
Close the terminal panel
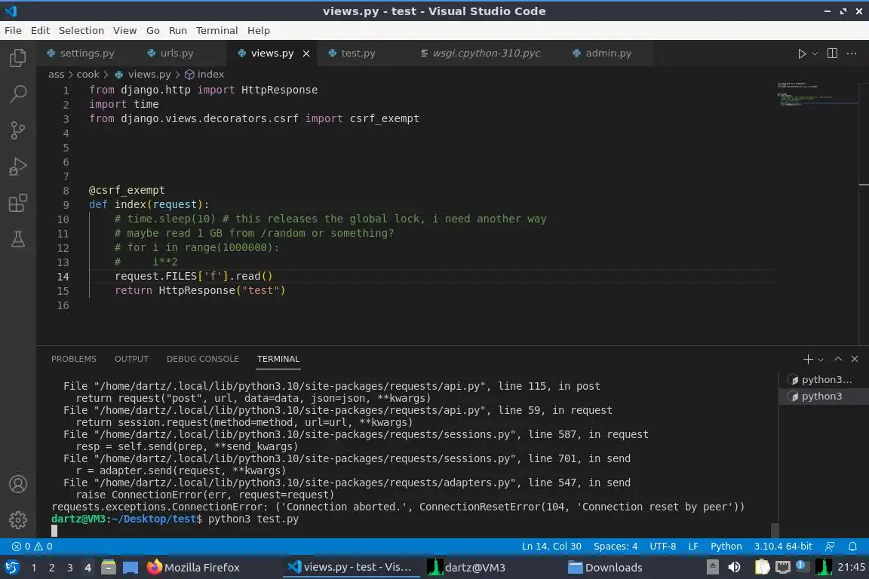855,359
